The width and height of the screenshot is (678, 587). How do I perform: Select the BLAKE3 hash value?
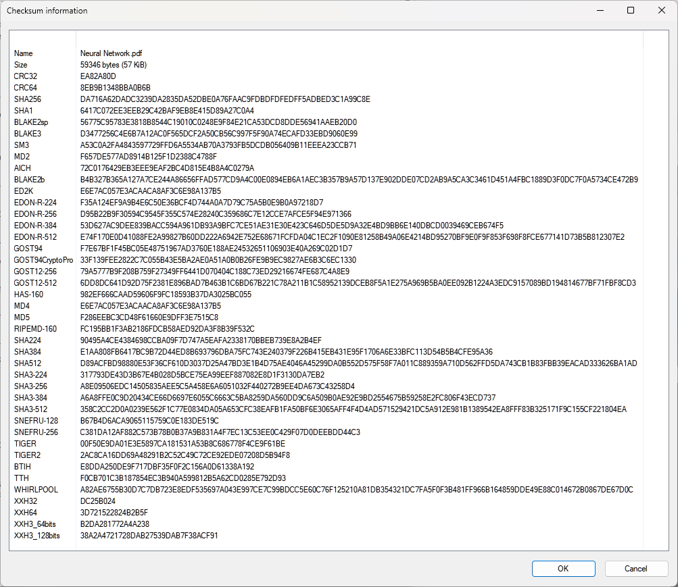click(x=219, y=134)
